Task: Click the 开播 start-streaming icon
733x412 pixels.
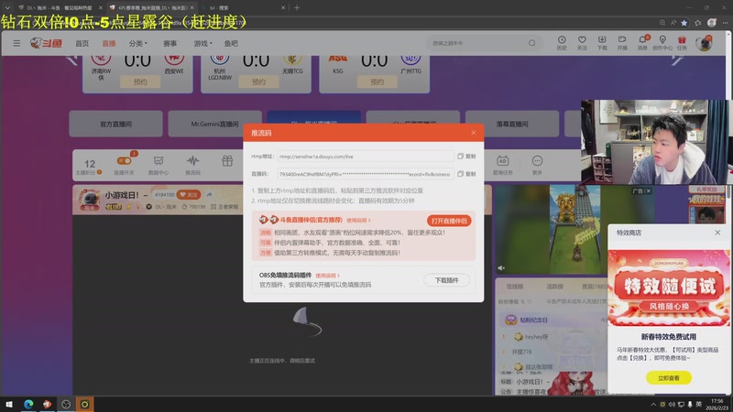Action: tap(622, 42)
